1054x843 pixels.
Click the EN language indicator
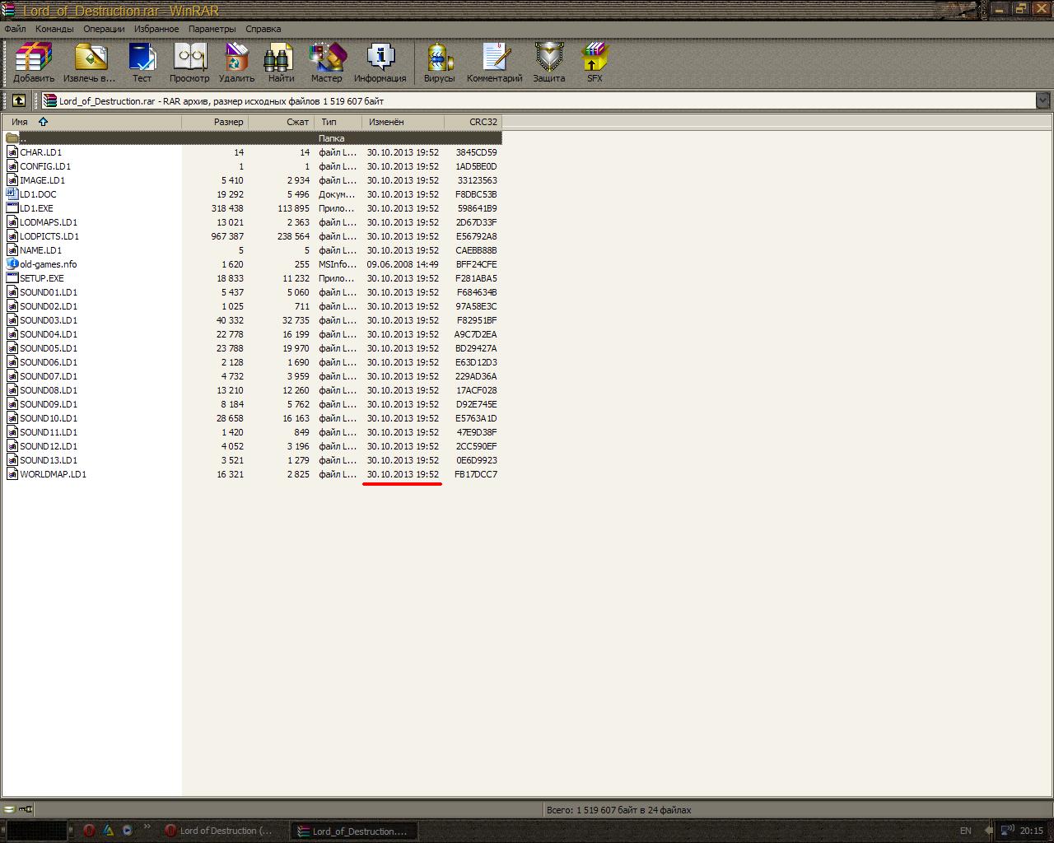coord(966,831)
